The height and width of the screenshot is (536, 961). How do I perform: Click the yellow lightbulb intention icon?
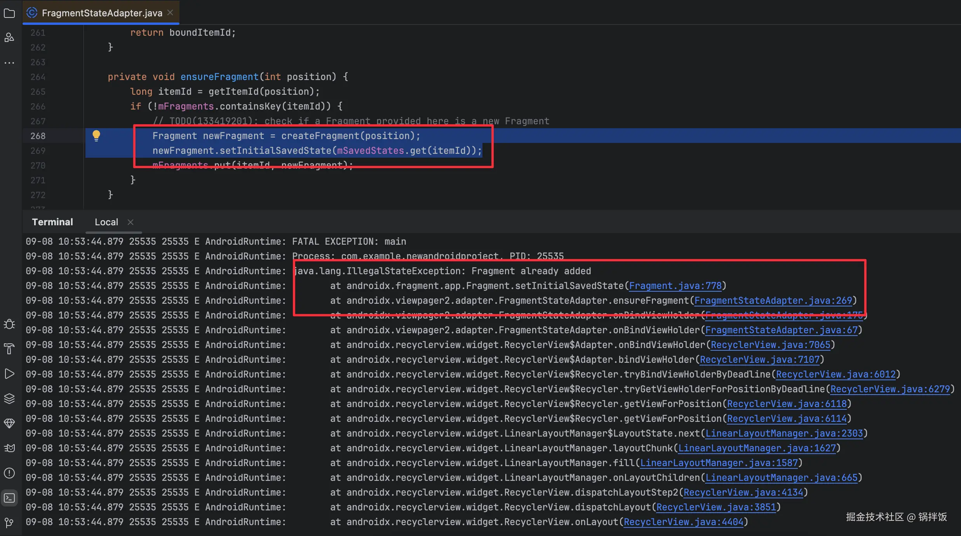[x=96, y=135]
